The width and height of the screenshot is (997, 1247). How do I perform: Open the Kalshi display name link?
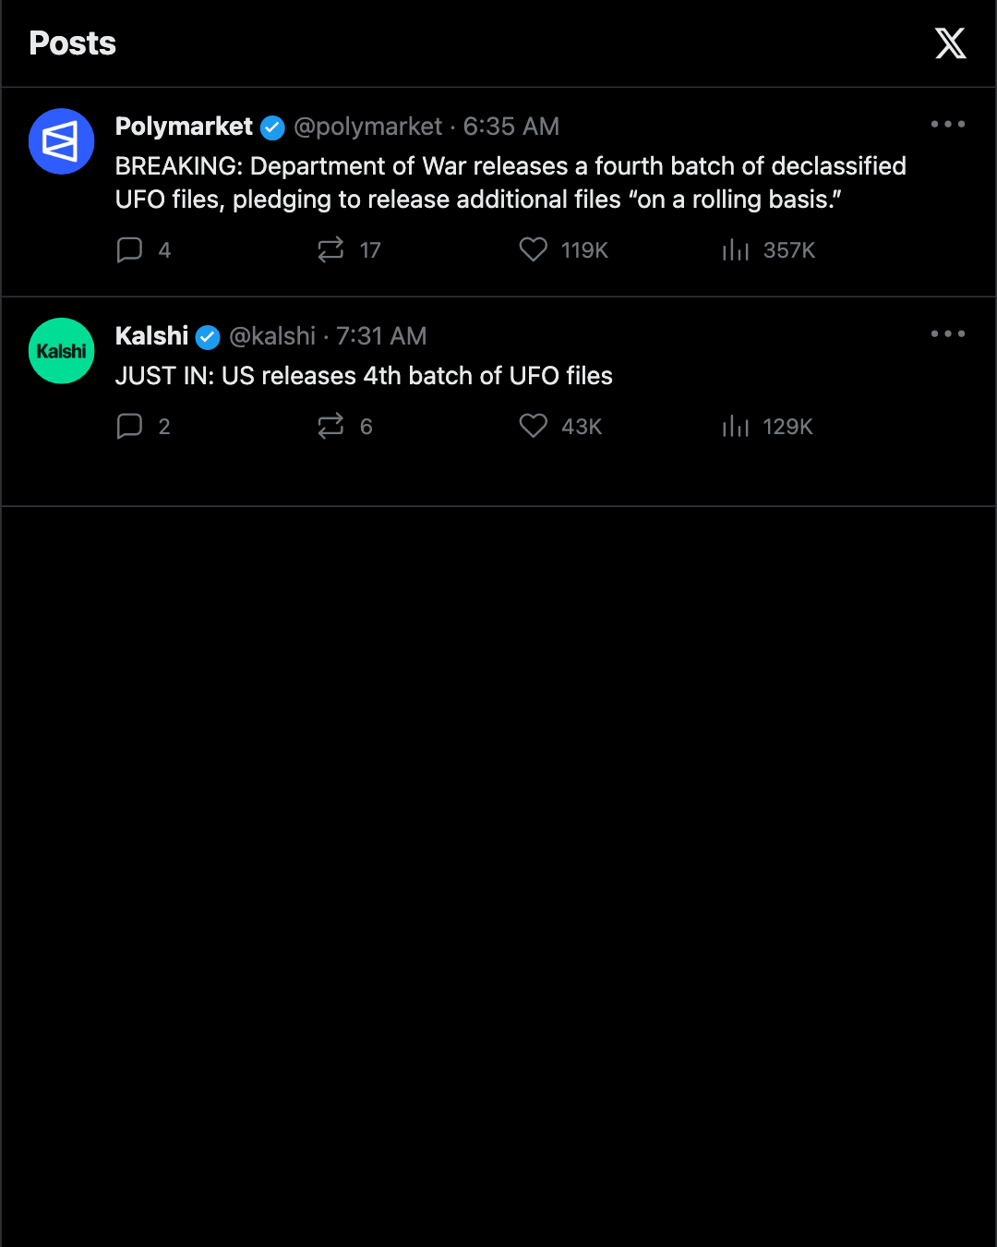pyautogui.click(x=151, y=336)
